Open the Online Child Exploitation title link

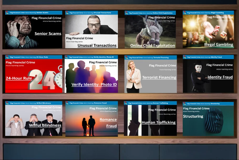(153, 45)
